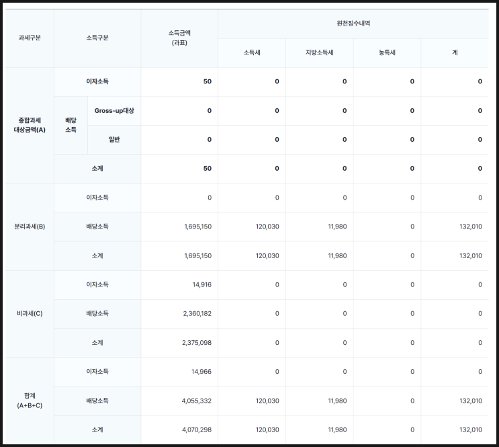Select the 4,070,298 grand total value
Screen dimensions: 499x447
pos(197,430)
